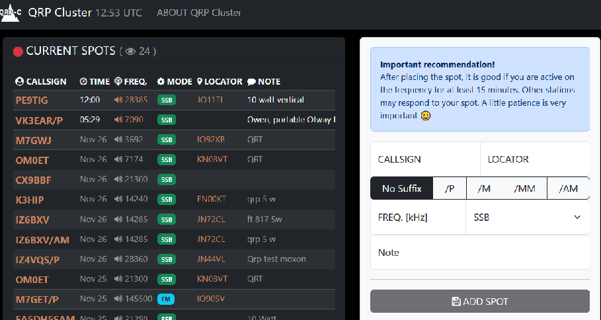Click speaker icon beside frequency 7174
Screen dimensions: 601x320
pos(118,159)
